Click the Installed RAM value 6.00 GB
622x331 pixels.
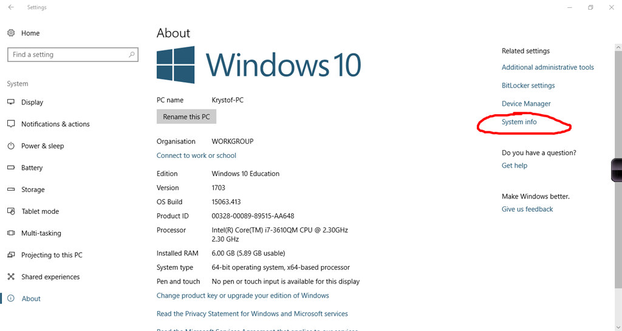click(x=248, y=253)
